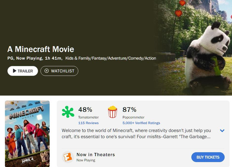The height and width of the screenshot is (167, 232).
Task: Click the Now in Theaters heading
Action: point(95,154)
